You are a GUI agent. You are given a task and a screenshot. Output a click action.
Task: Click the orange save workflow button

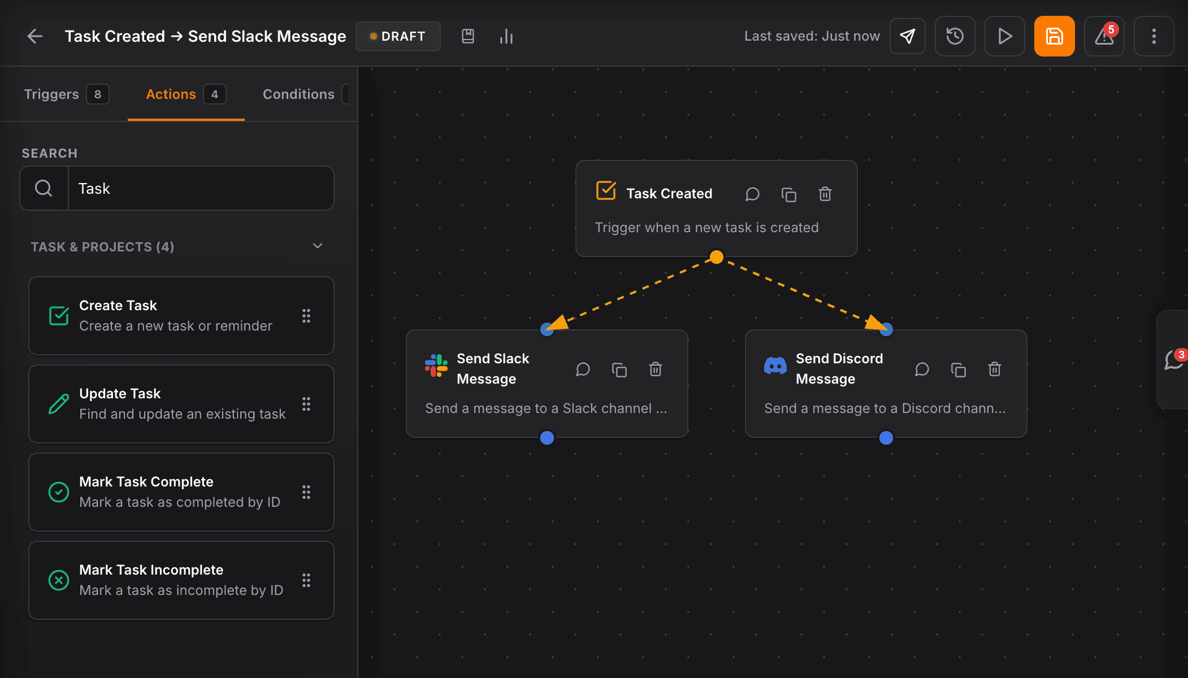tap(1054, 36)
